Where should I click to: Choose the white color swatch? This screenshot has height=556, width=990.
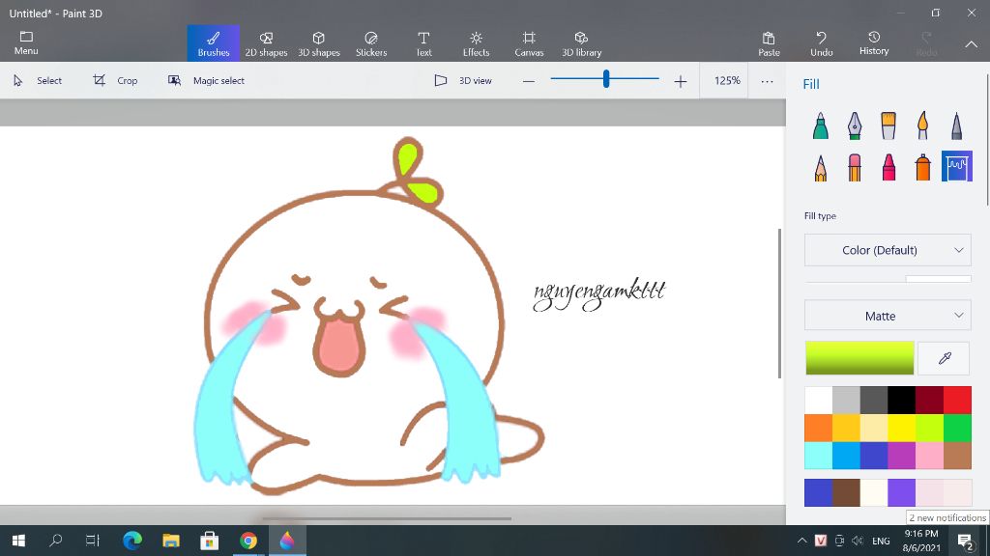(818, 401)
